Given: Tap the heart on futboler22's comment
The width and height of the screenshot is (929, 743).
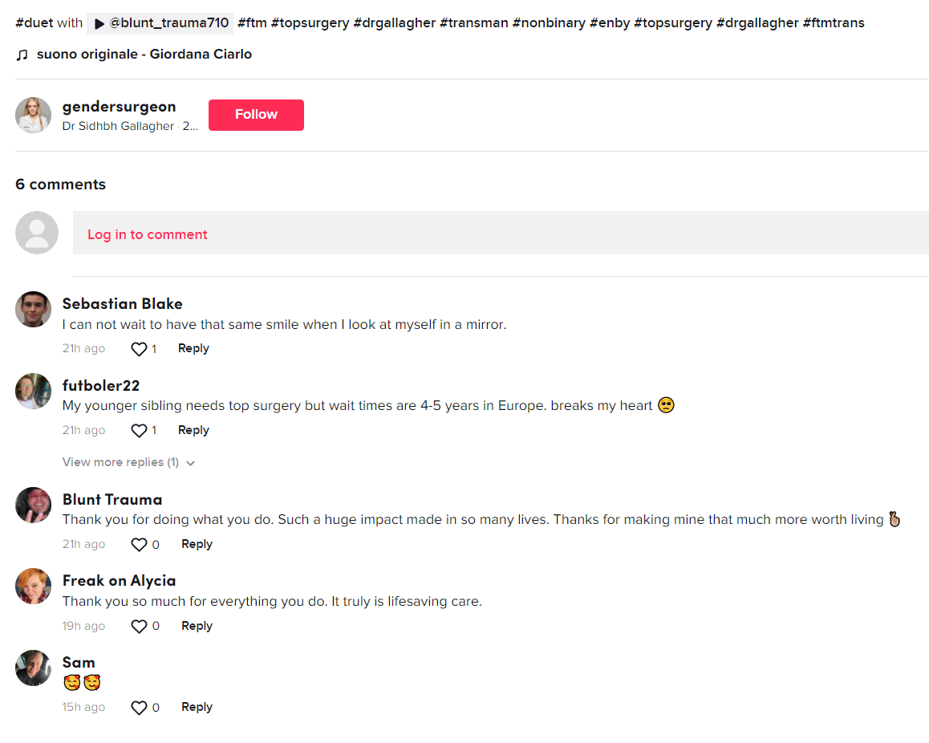Looking at the screenshot, I should click(139, 431).
